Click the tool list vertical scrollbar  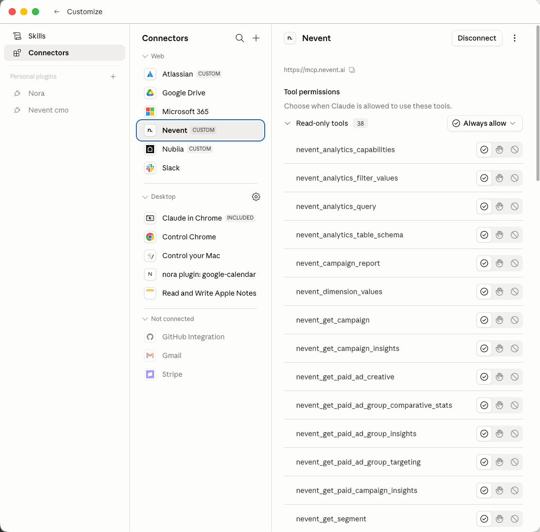538,102
